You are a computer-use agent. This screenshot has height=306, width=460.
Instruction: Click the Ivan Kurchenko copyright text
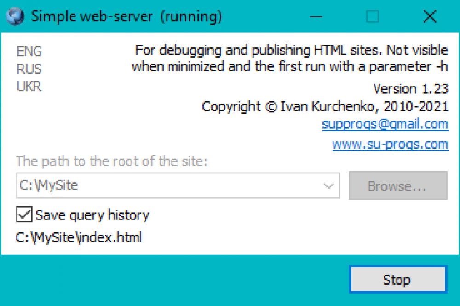[x=325, y=106]
